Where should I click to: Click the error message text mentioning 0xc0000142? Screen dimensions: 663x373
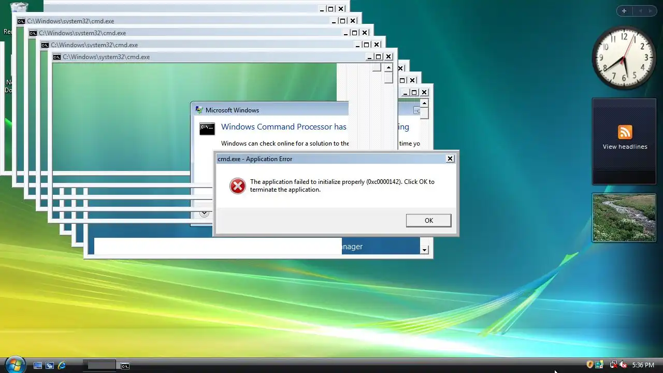(x=342, y=185)
